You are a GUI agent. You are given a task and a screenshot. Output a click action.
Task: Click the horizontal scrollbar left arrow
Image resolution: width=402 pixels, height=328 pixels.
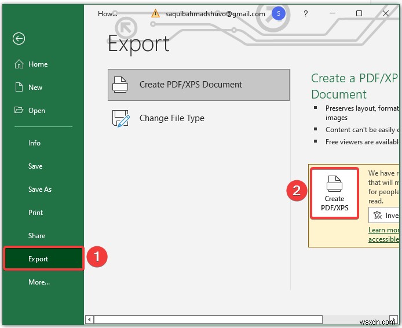click(89, 319)
